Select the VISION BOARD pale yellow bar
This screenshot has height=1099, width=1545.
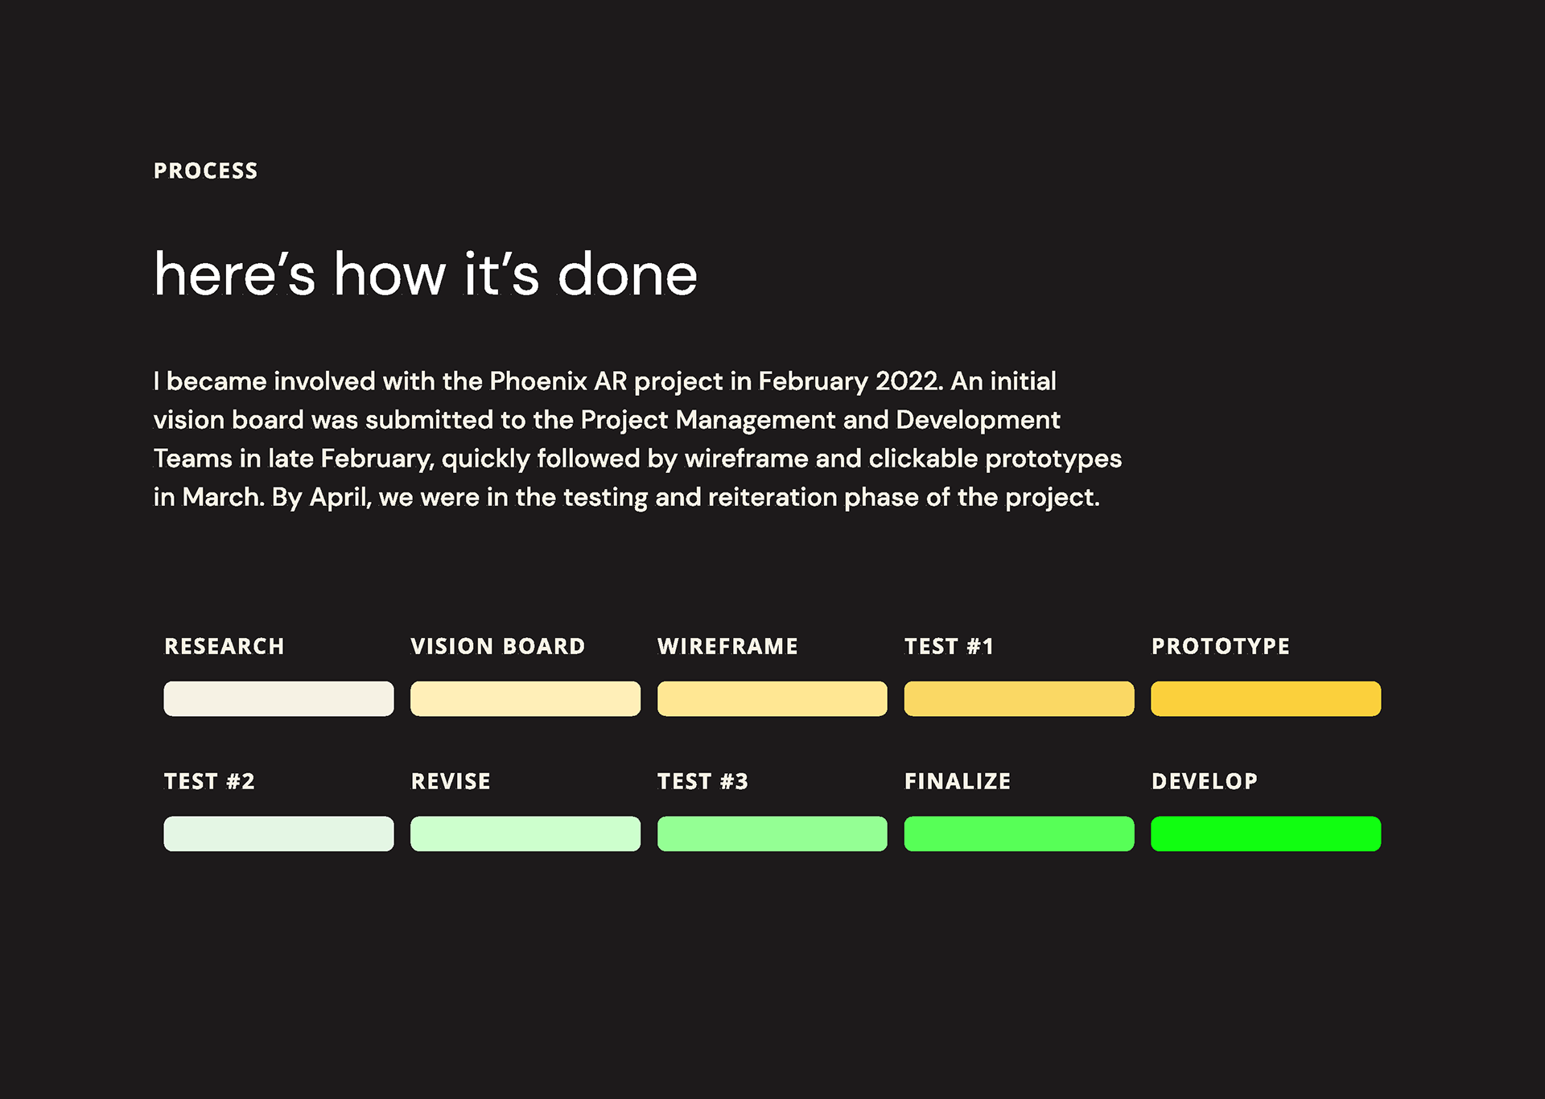coord(525,698)
